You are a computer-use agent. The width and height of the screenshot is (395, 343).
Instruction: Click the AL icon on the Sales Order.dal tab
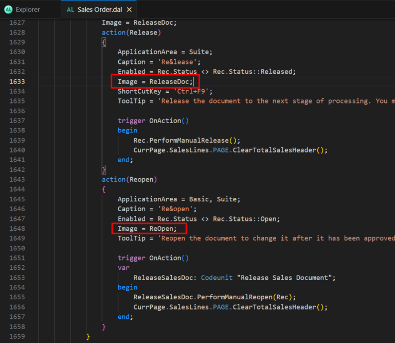[70, 9]
